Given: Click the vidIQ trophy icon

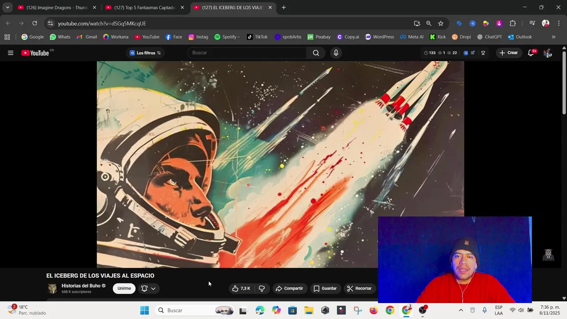Looking at the screenshot, I should [x=483, y=53].
